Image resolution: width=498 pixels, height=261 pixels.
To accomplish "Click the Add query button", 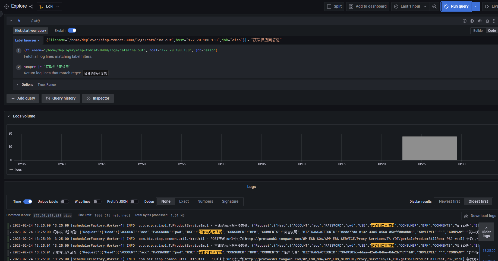I will [x=23, y=98].
